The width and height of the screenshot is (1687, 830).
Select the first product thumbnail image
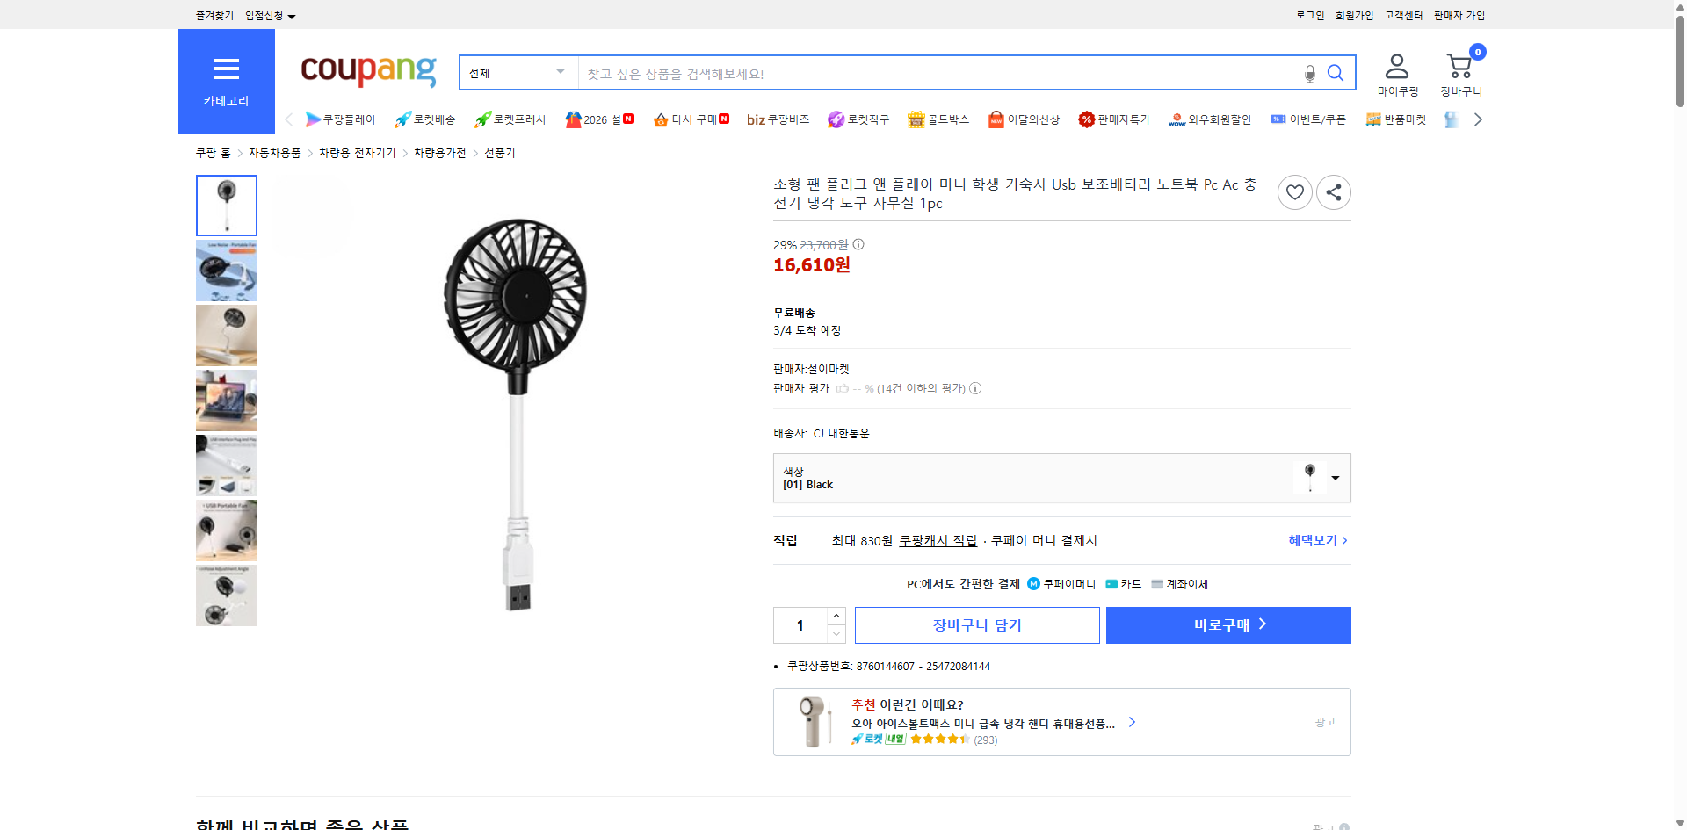coord(226,205)
